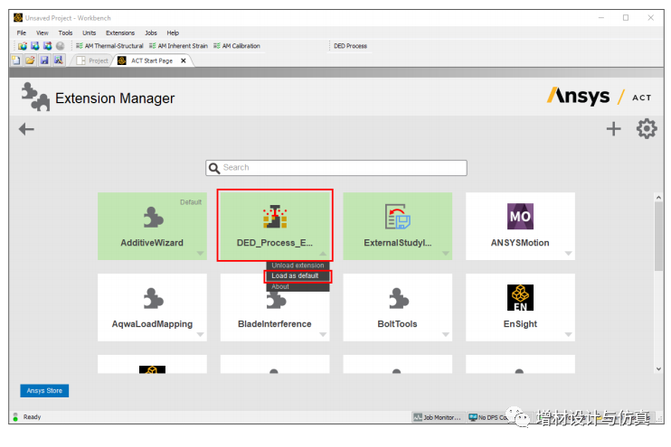Open the Jobs menu

tap(151, 33)
